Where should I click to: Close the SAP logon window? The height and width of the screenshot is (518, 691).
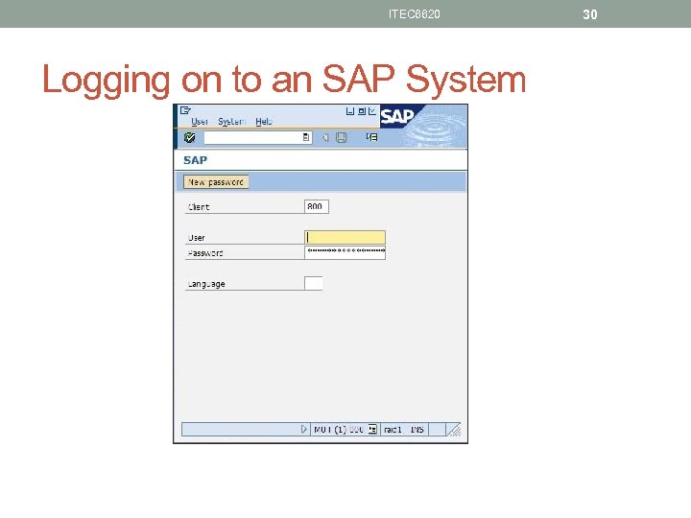[x=372, y=111]
